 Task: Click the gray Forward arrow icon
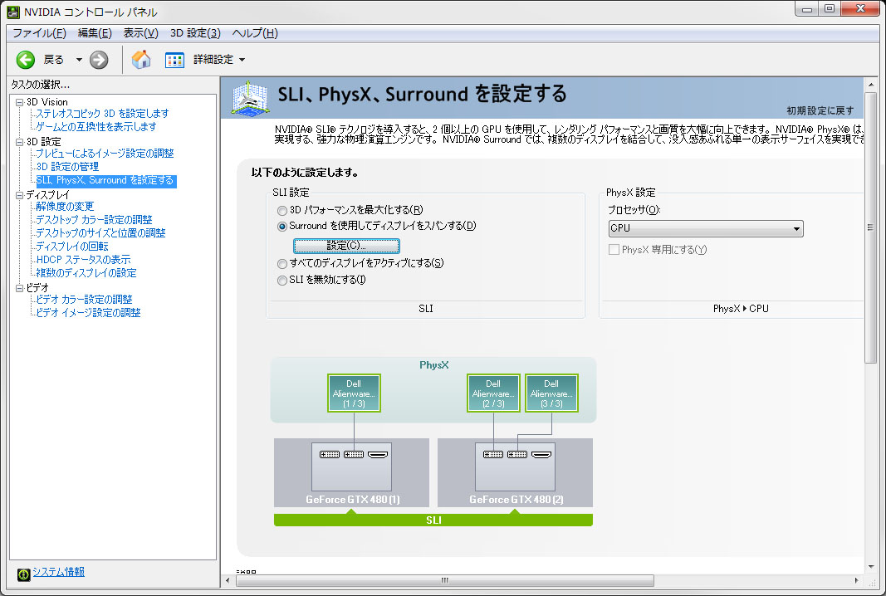pos(99,59)
